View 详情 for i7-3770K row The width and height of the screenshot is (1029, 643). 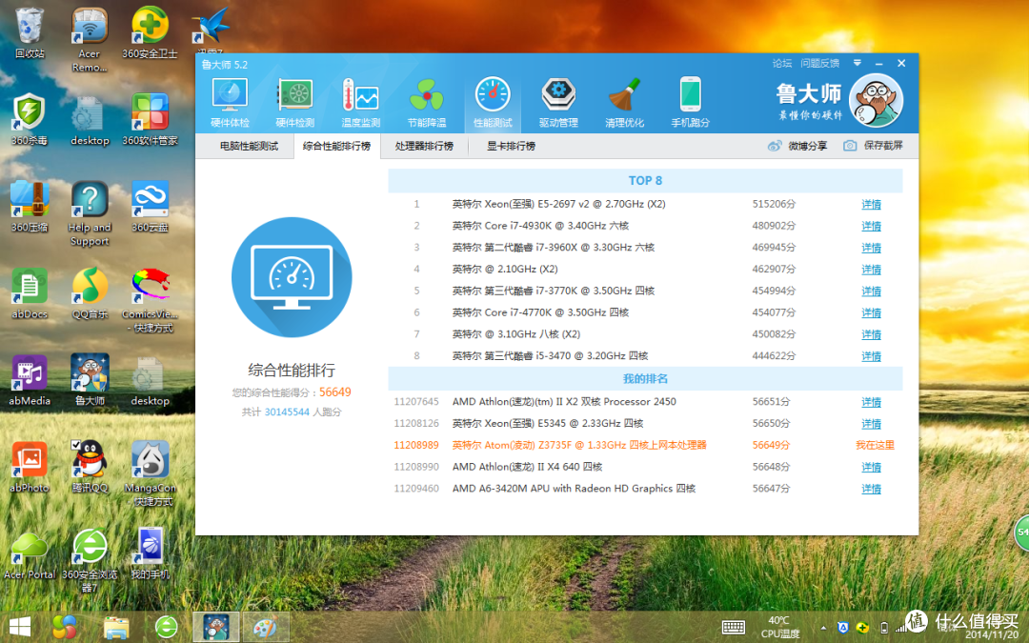pyautogui.click(x=871, y=291)
